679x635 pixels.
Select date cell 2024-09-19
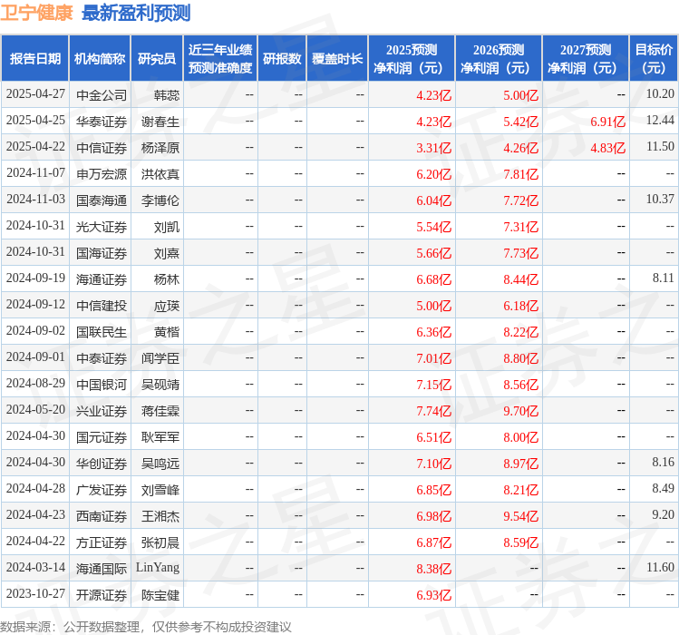point(35,278)
